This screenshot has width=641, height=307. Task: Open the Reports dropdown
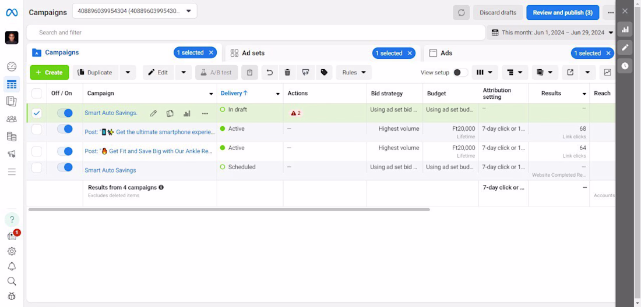[545, 73]
